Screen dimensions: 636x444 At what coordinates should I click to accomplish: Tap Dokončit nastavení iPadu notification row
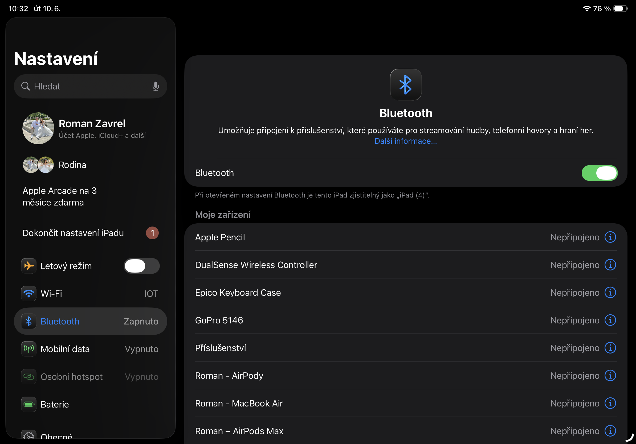tap(90, 233)
